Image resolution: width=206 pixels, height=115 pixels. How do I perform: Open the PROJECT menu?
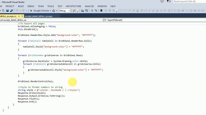click(x=10, y=6)
